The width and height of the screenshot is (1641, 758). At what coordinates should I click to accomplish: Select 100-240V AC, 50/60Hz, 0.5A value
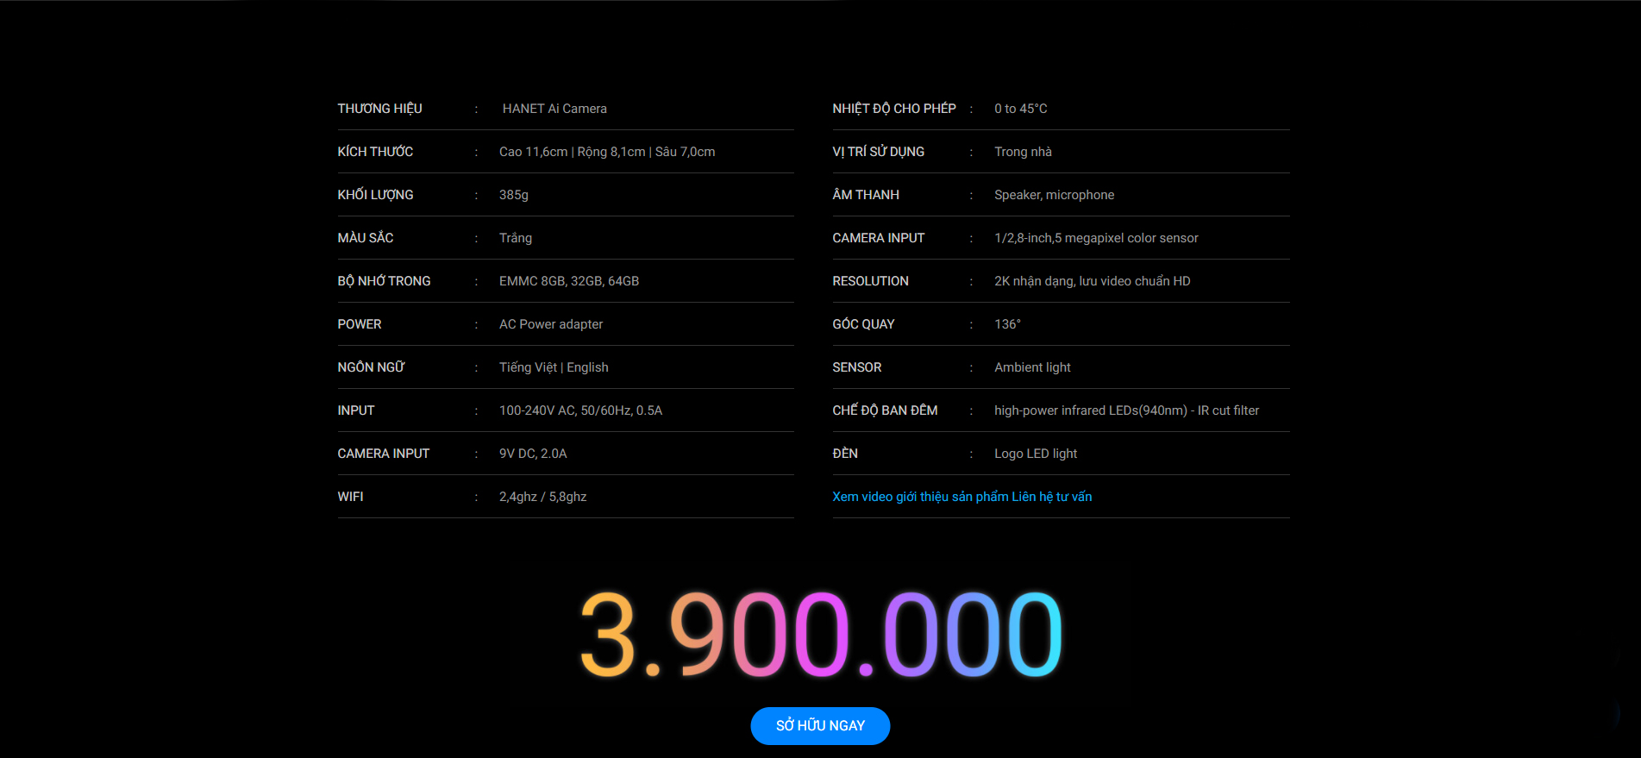point(581,410)
